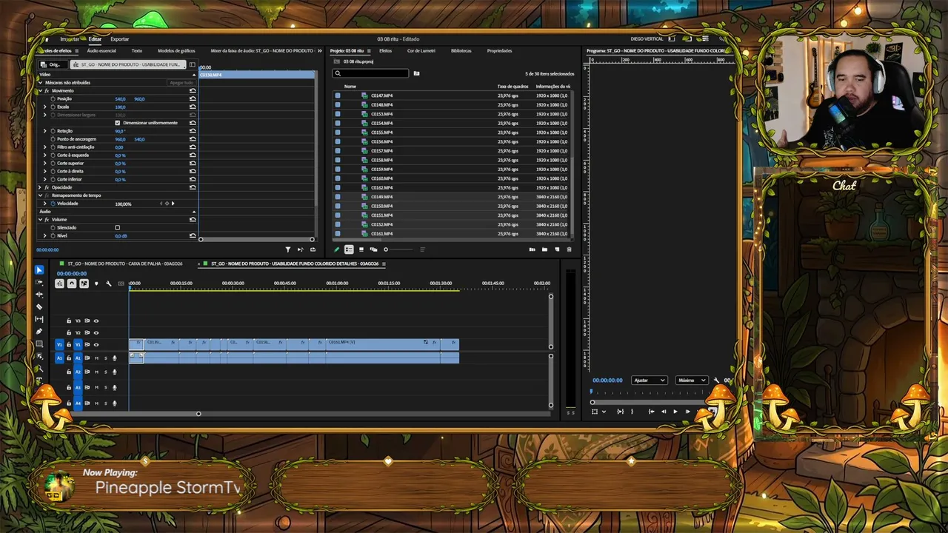Image resolution: width=948 pixels, height=533 pixels.
Task: Expand the Opacidade effect group
Action: click(40, 187)
